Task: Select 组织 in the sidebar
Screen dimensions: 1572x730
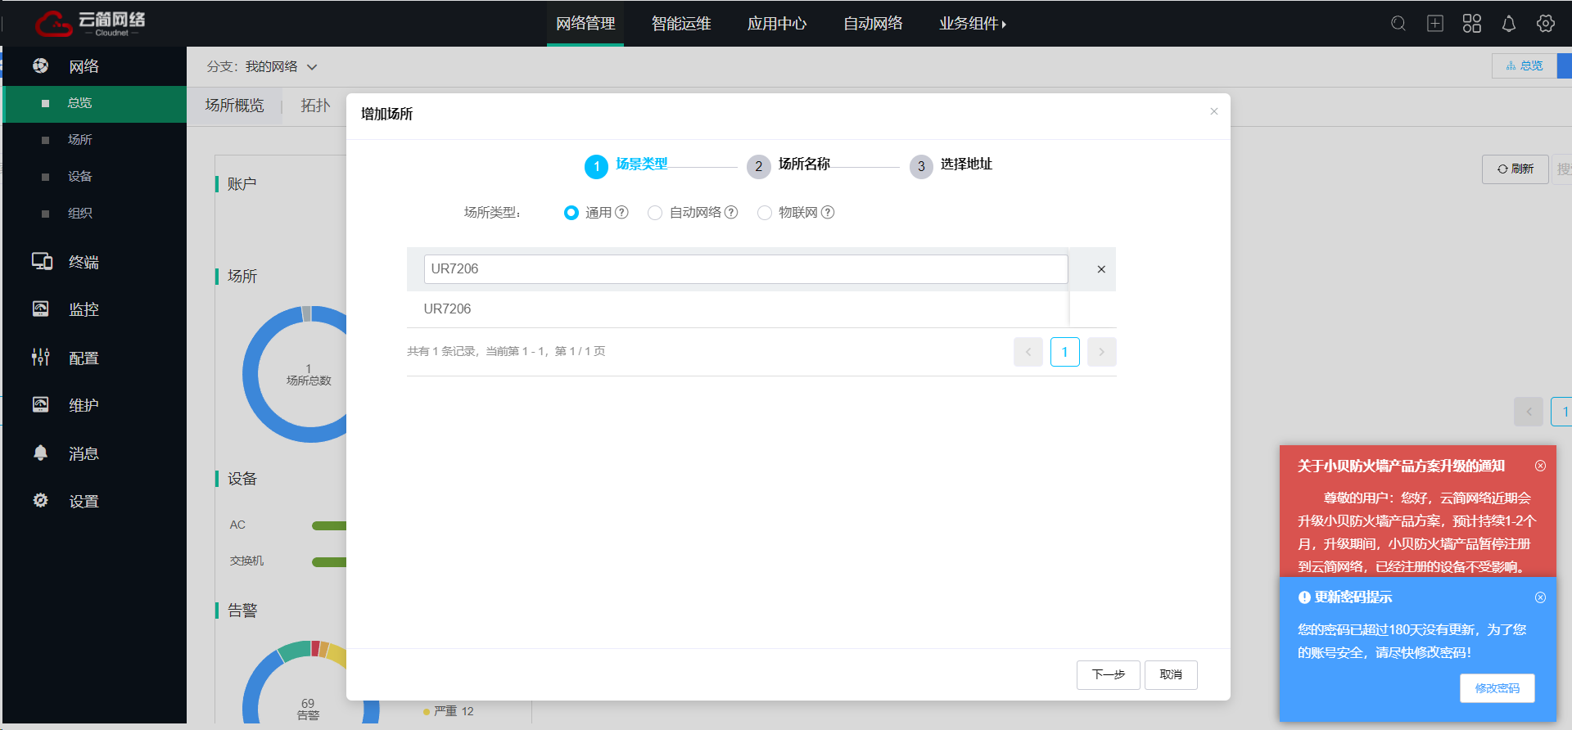Action: tap(95, 214)
